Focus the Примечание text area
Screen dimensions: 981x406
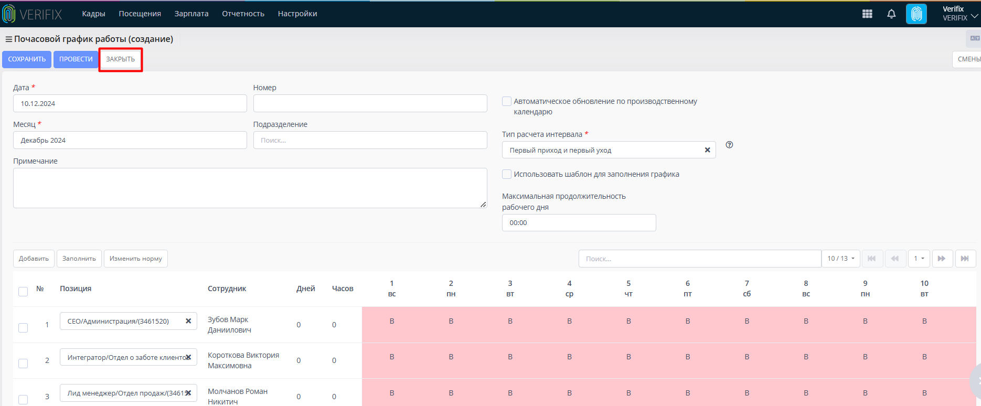(250, 188)
